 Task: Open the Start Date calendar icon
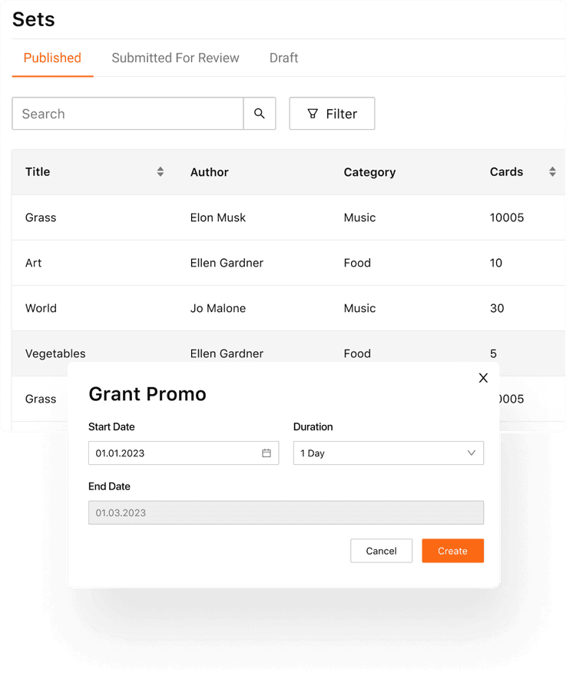266,453
